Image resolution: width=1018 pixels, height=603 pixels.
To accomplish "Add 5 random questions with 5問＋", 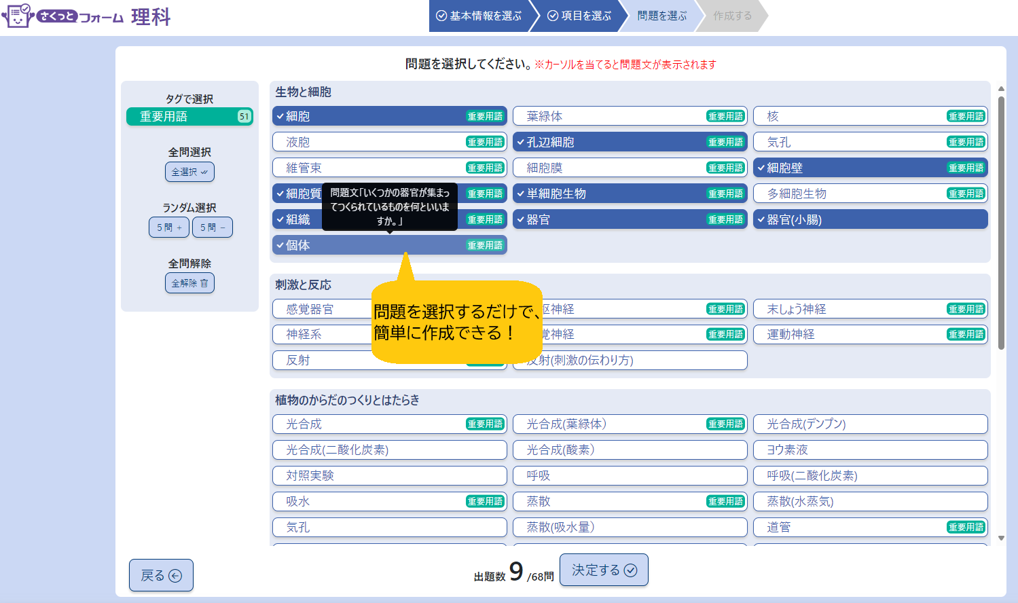I will [169, 227].
